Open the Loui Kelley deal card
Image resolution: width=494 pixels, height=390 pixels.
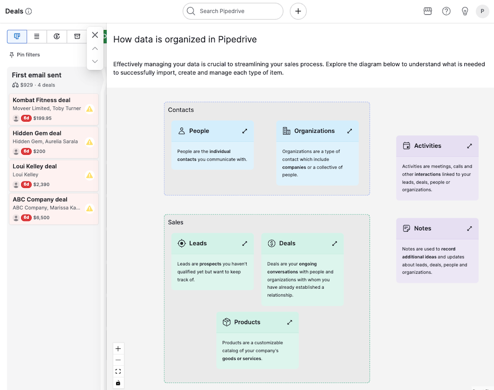tap(54, 175)
